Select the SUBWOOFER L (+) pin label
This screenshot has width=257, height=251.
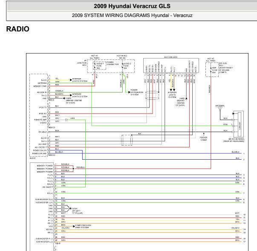click(44, 203)
